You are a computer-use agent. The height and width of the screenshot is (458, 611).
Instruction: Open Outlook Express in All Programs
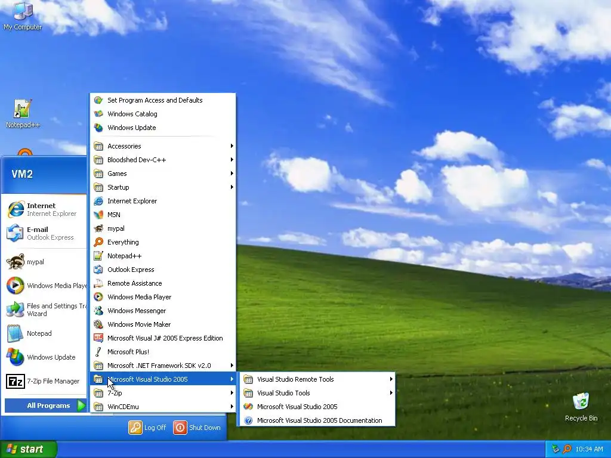coord(163,270)
